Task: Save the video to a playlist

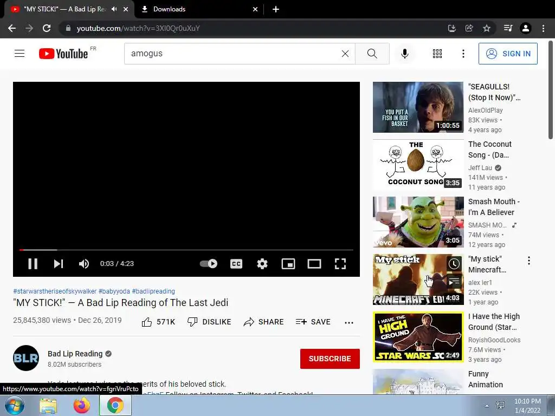Action: (x=313, y=322)
